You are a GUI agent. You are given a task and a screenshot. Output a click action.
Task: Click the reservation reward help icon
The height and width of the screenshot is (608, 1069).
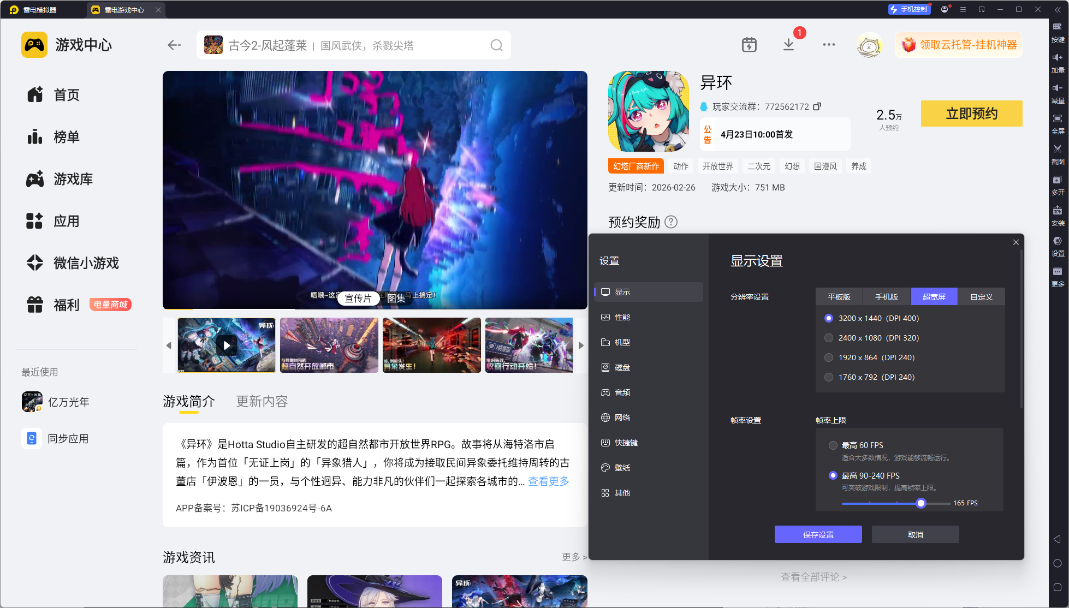pos(671,222)
